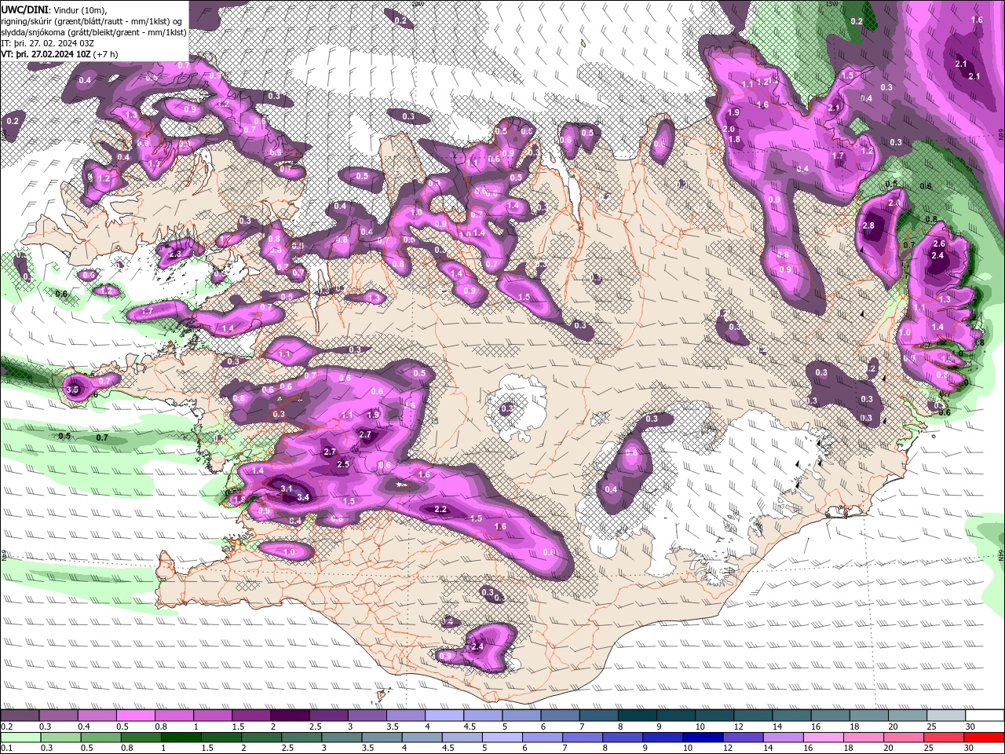Click the UWC/DINI title text
The width and height of the screenshot is (1005, 754).
(x=24, y=9)
